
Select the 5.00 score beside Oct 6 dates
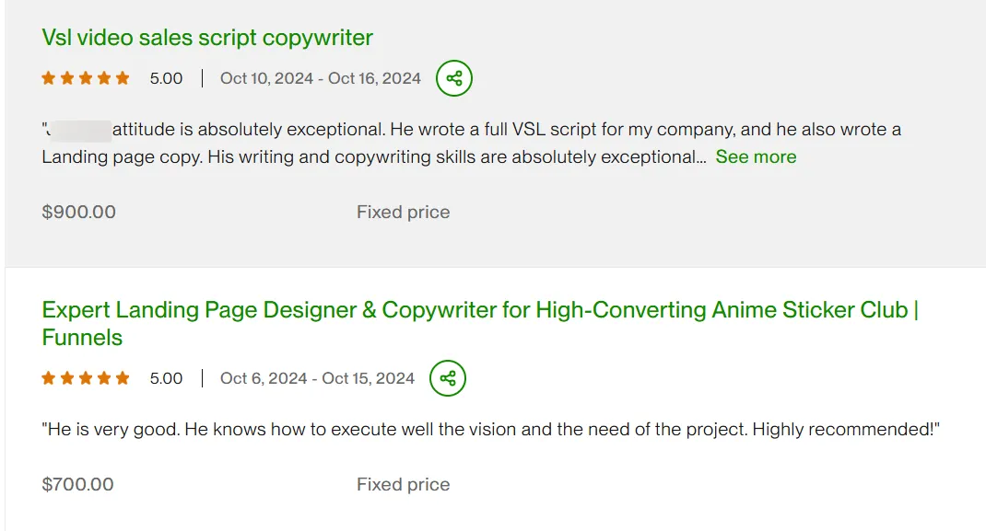(x=166, y=378)
